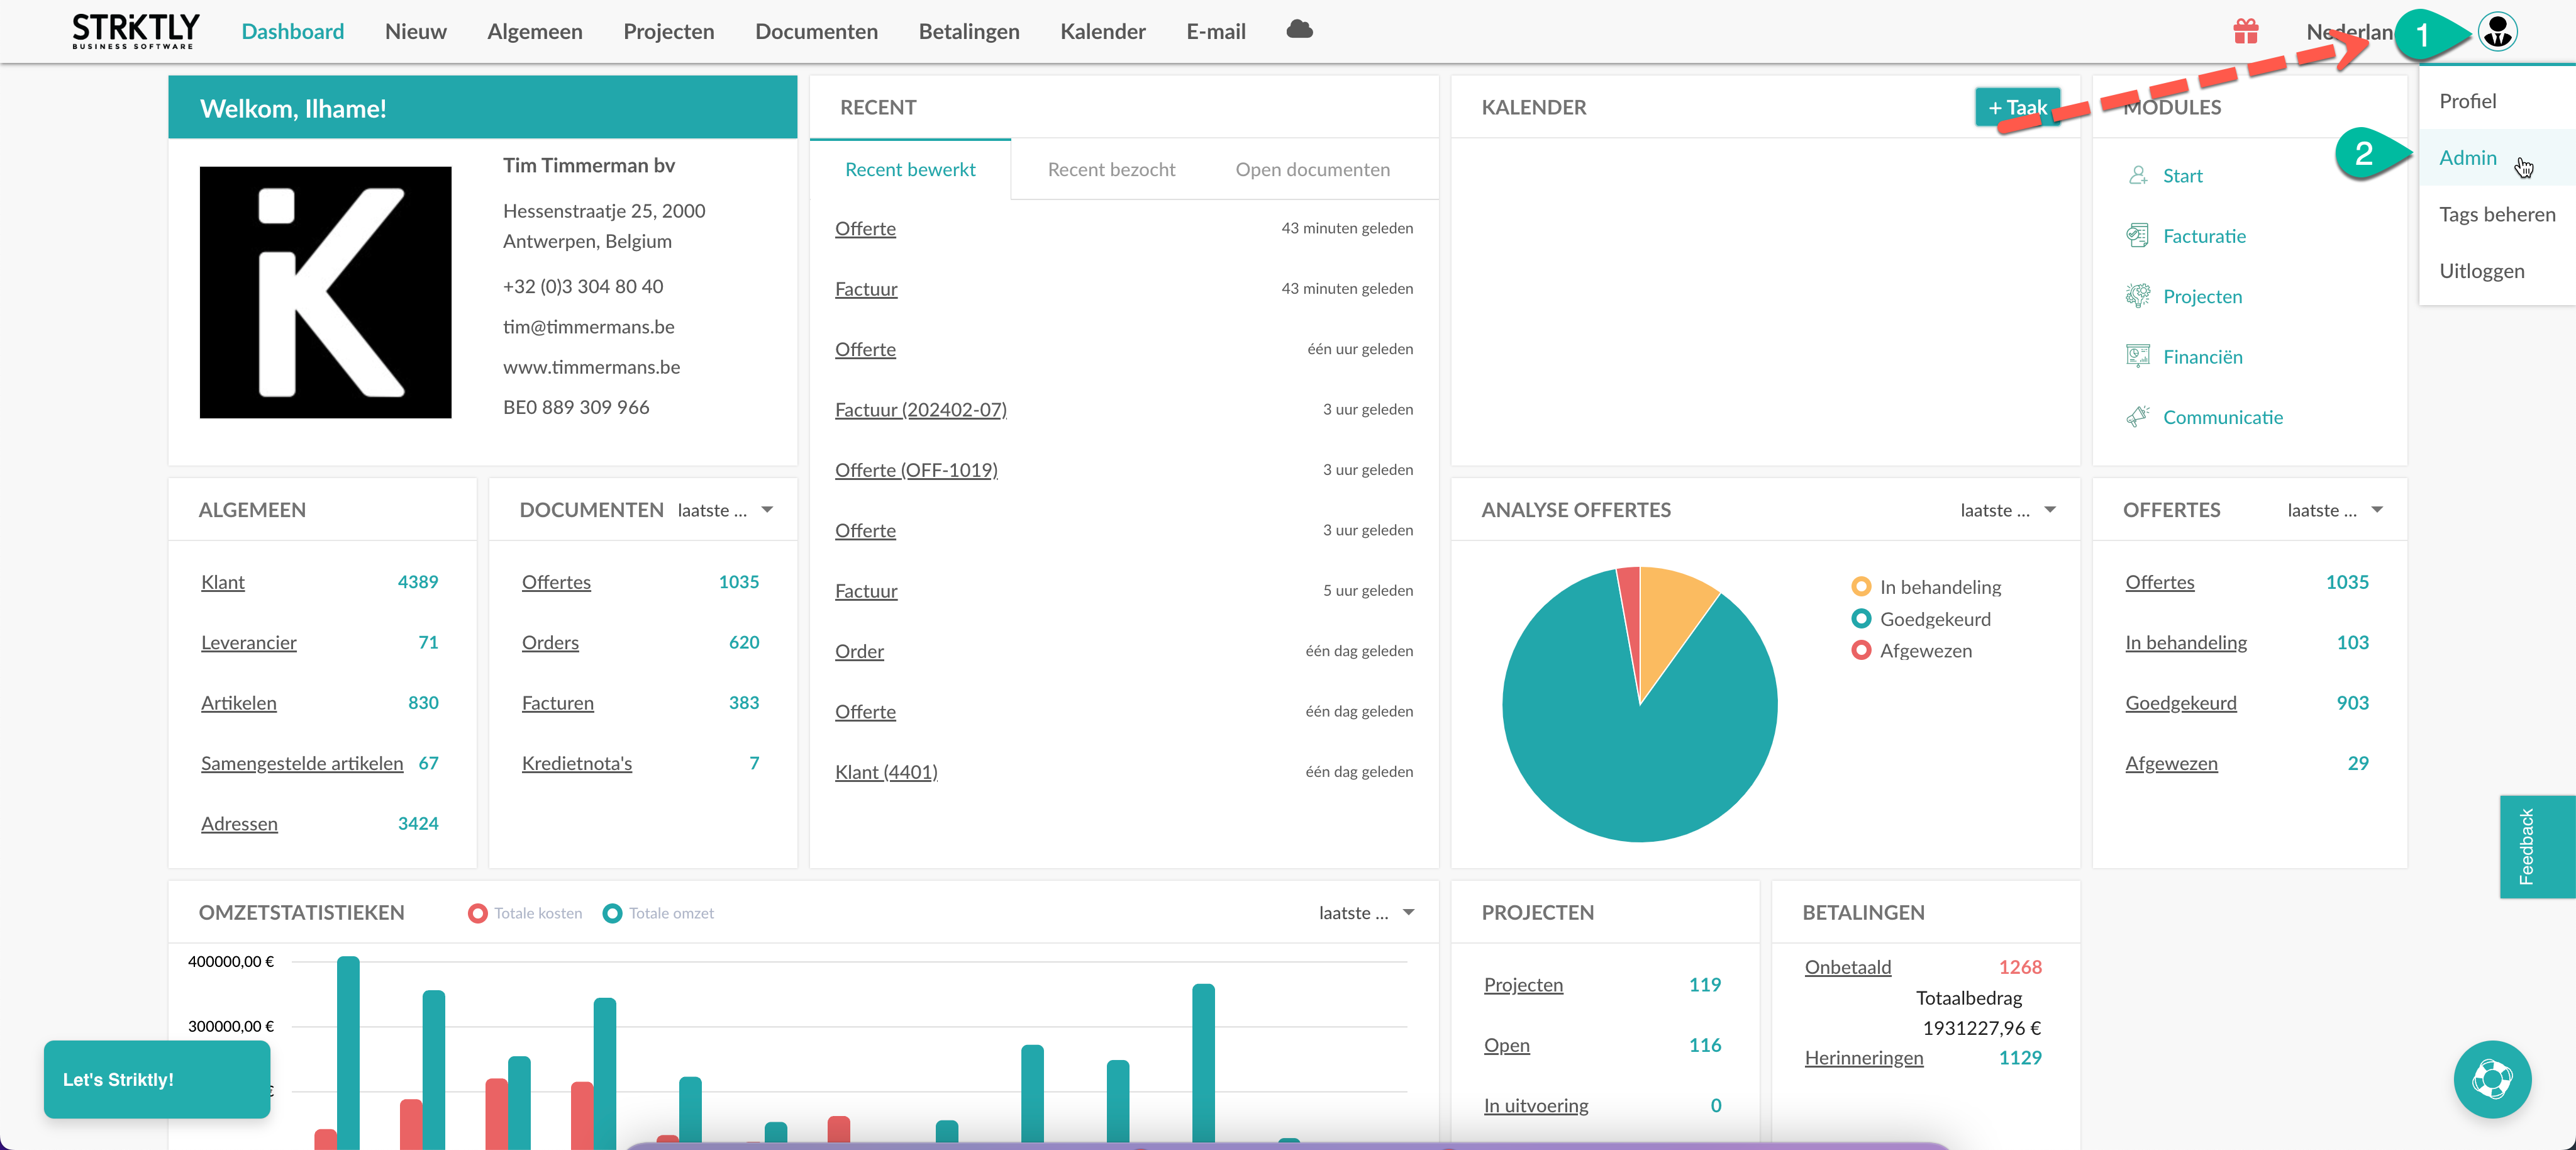The image size is (2576, 1150).
Task: Click the Projecten module icon
Action: pyautogui.click(x=2137, y=296)
